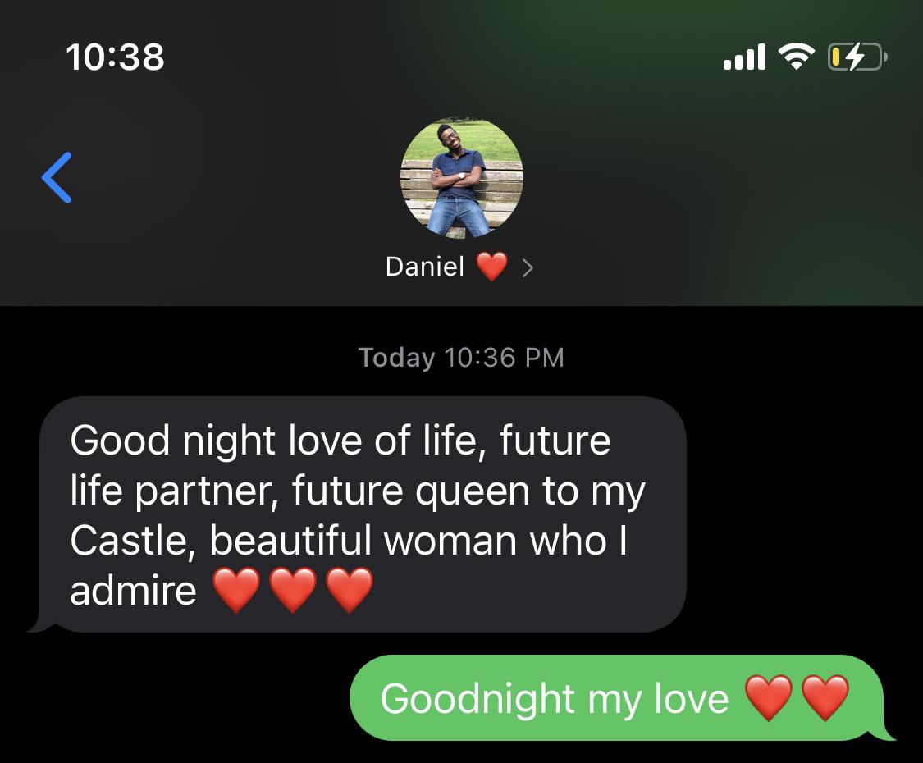
Task: Open Daniel's contact profile photo
Action: click(461, 177)
